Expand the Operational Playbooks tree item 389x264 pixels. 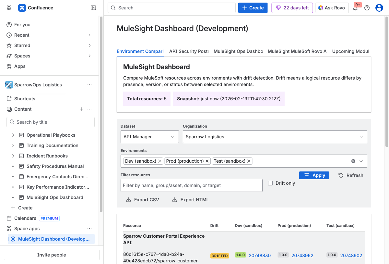click(x=13, y=135)
